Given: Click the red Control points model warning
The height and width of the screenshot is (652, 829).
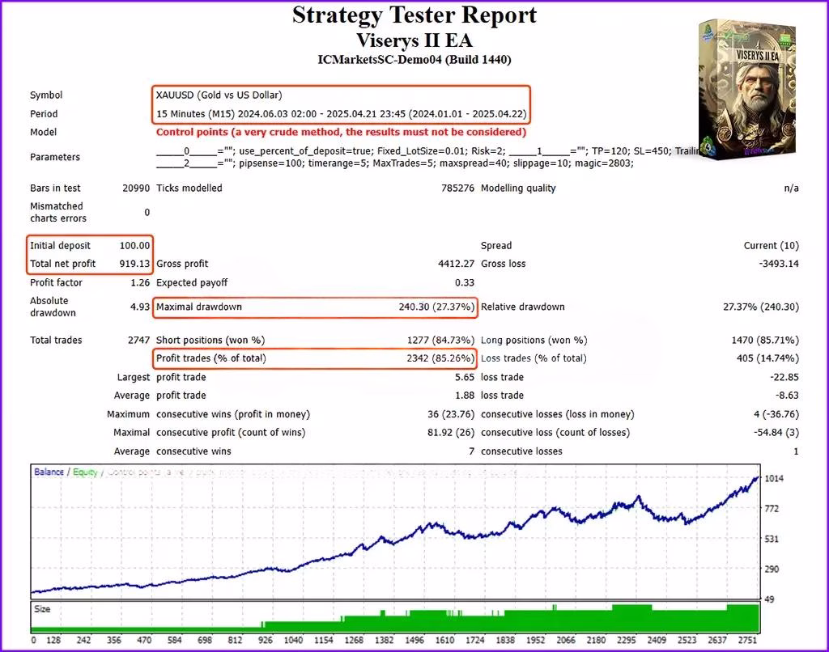Looking at the screenshot, I should [x=341, y=132].
